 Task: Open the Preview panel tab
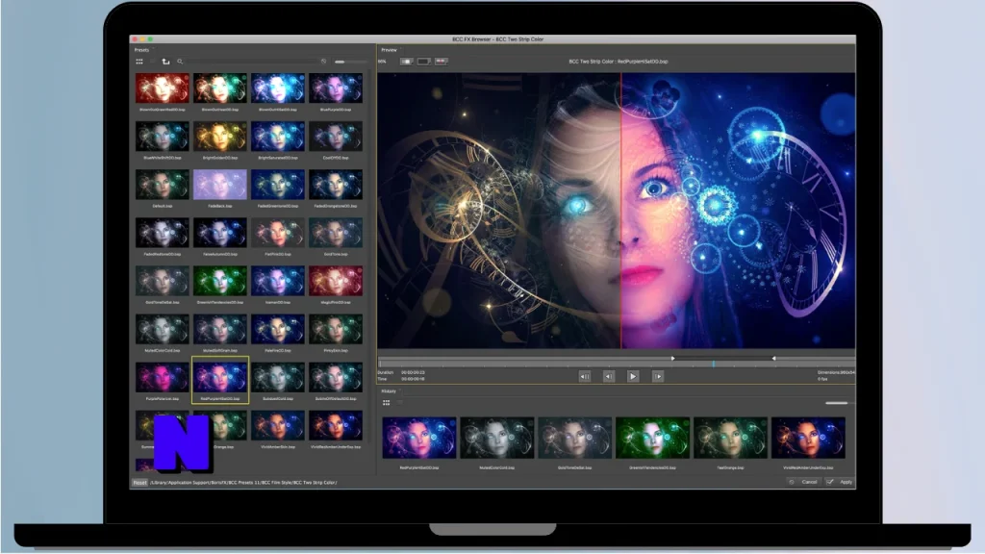(389, 50)
